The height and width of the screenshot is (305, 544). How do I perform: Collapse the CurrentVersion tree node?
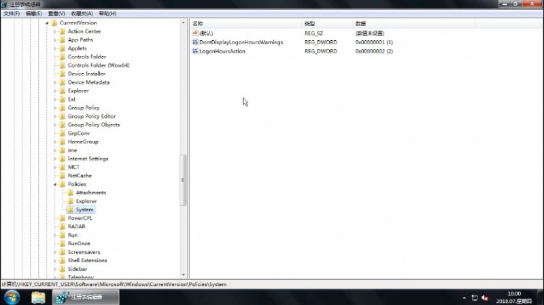47,23
